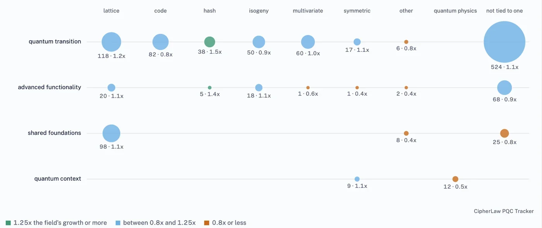Click the quantum physics column header
The height and width of the screenshot is (228, 542).
click(x=455, y=11)
